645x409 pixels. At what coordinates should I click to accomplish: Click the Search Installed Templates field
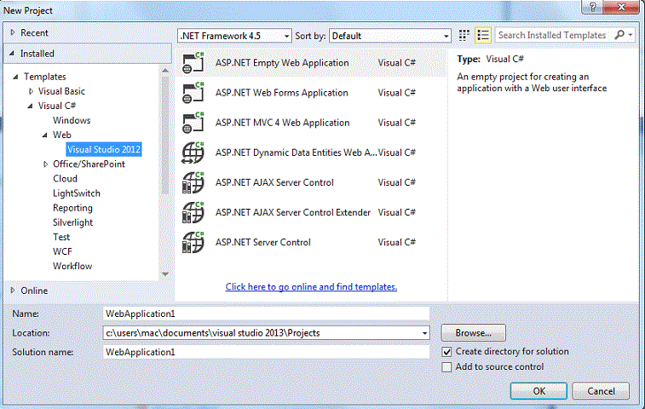[554, 35]
